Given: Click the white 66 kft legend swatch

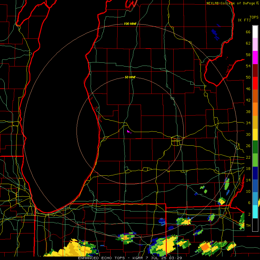Looking at the screenshot, I should pos(255,32).
